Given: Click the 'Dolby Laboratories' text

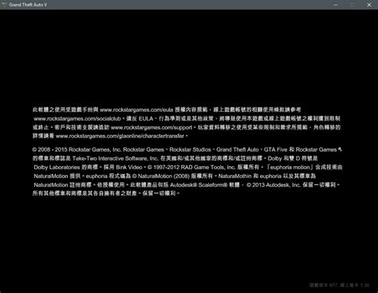Looking at the screenshot, I should 57,168.
